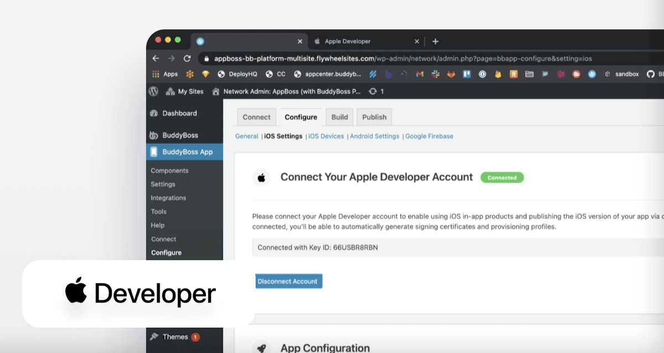Click the Themes paintbrush icon
The width and height of the screenshot is (664, 353).
(x=154, y=337)
